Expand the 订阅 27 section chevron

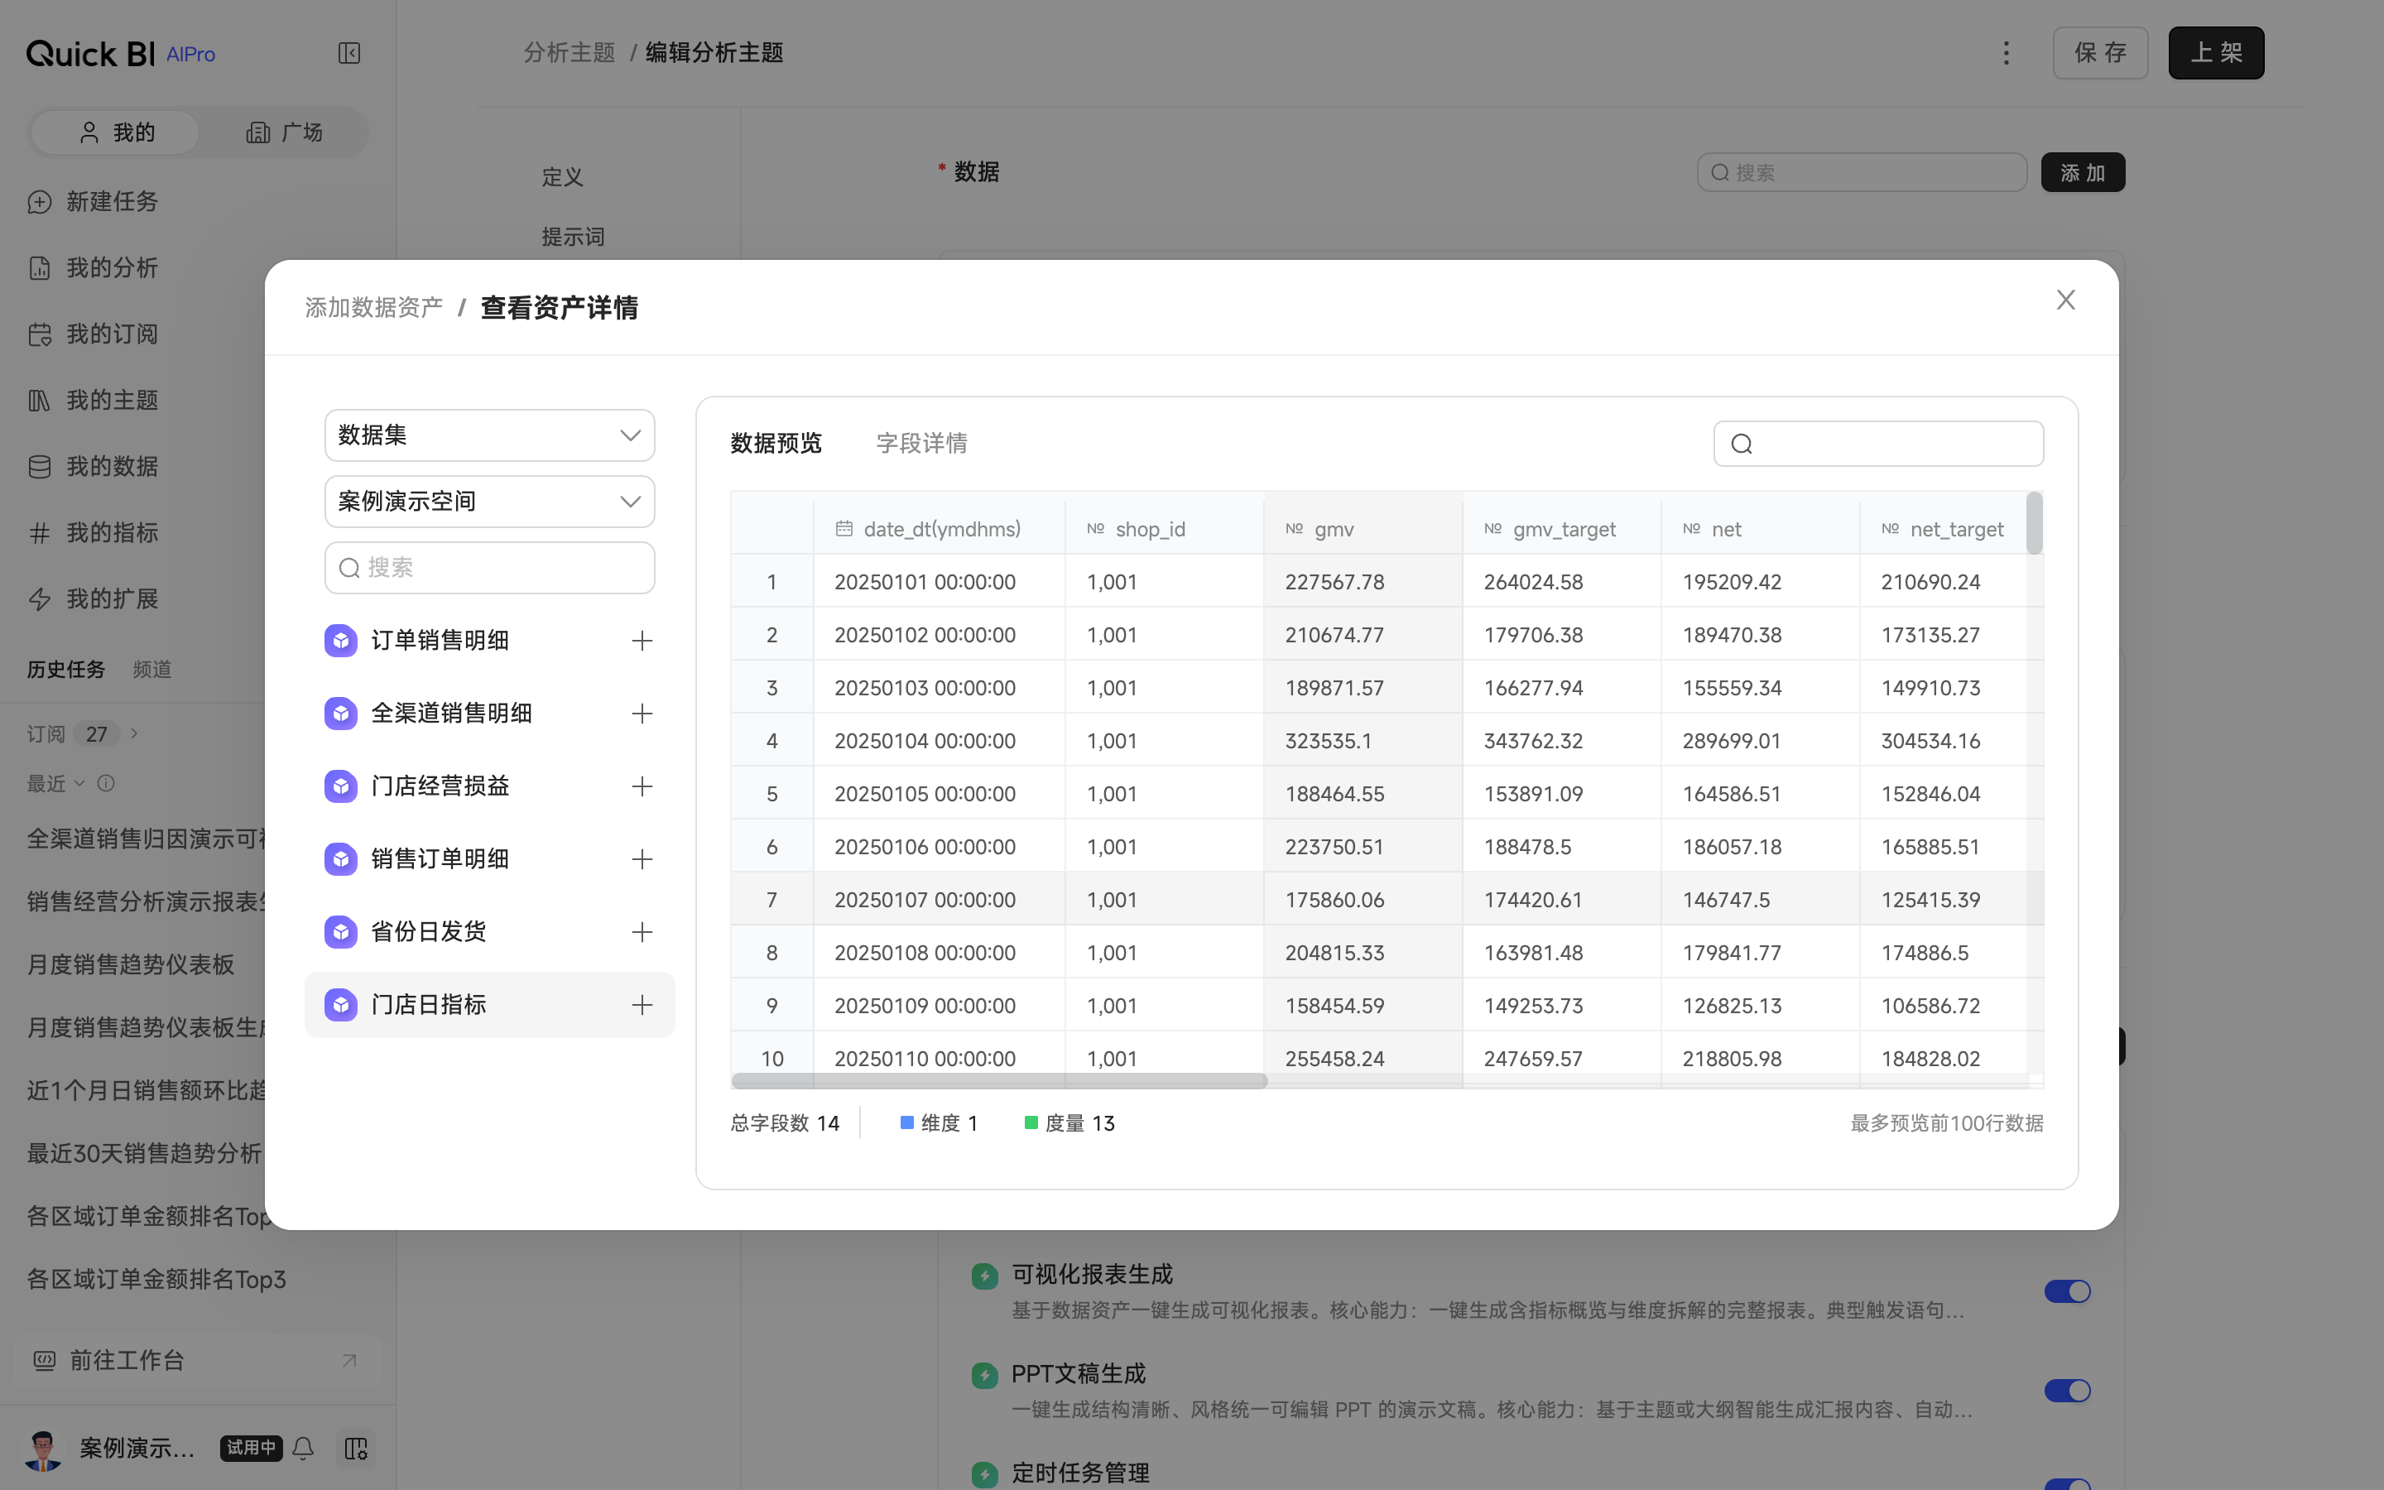click(135, 733)
